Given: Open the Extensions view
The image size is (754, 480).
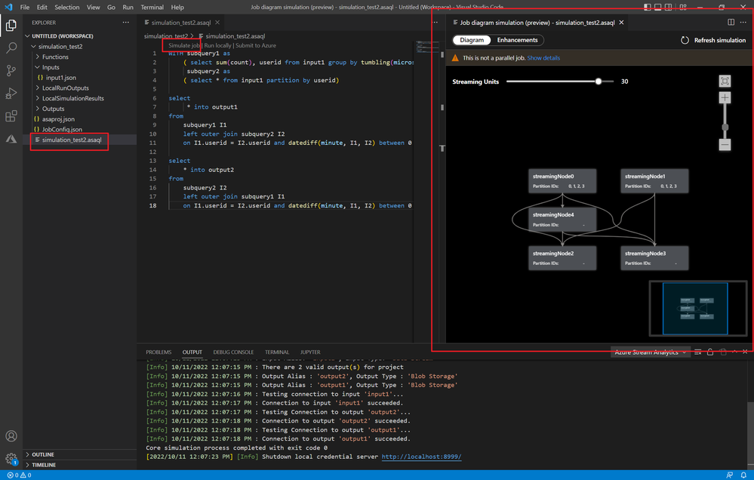Looking at the screenshot, I should [x=11, y=116].
